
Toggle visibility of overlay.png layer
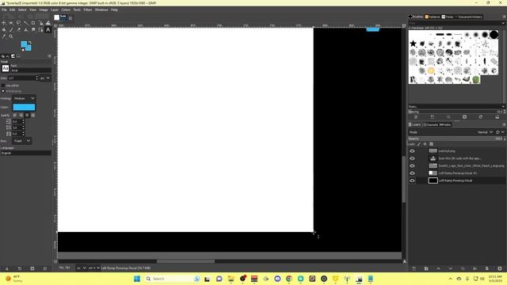coord(412,151)
